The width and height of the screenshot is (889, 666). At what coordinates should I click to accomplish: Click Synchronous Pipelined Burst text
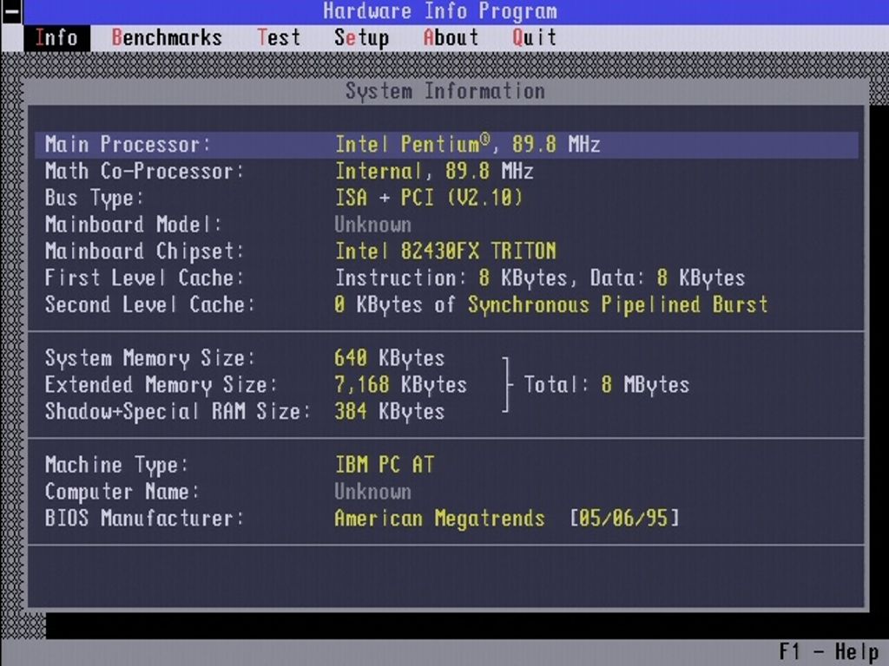[618, 304]
